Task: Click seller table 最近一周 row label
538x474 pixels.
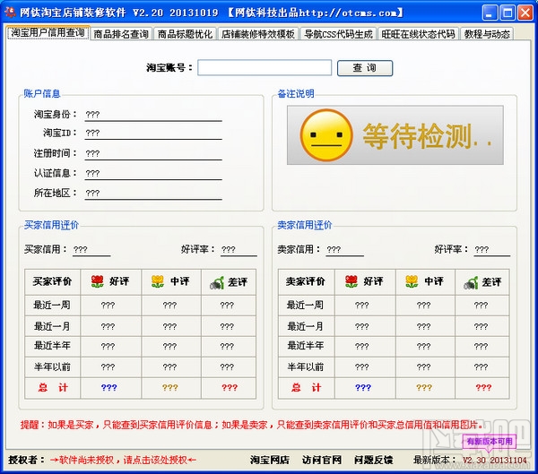Action: 306,305
